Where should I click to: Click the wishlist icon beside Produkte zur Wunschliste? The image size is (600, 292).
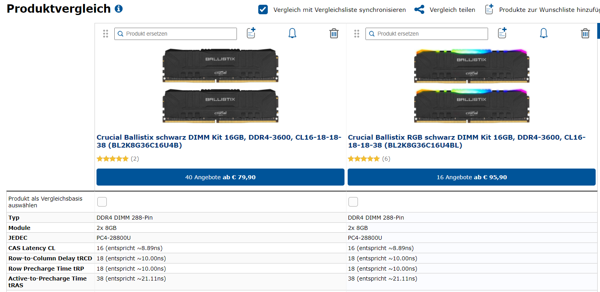489,9
